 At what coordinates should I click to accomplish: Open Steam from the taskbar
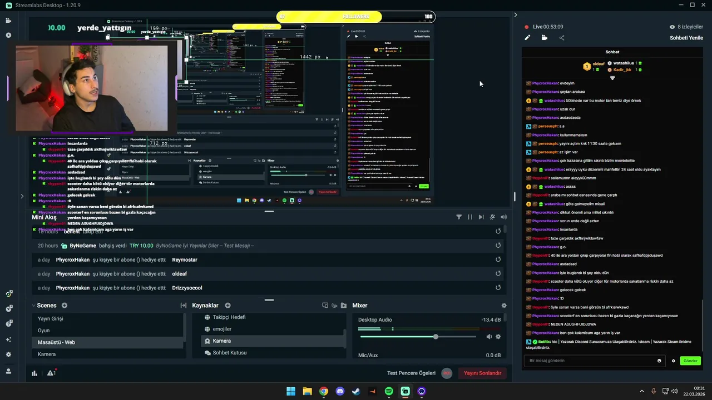(x=356, y=391)
